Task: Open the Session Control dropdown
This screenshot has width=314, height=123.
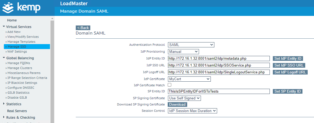Action: [192, 111]
